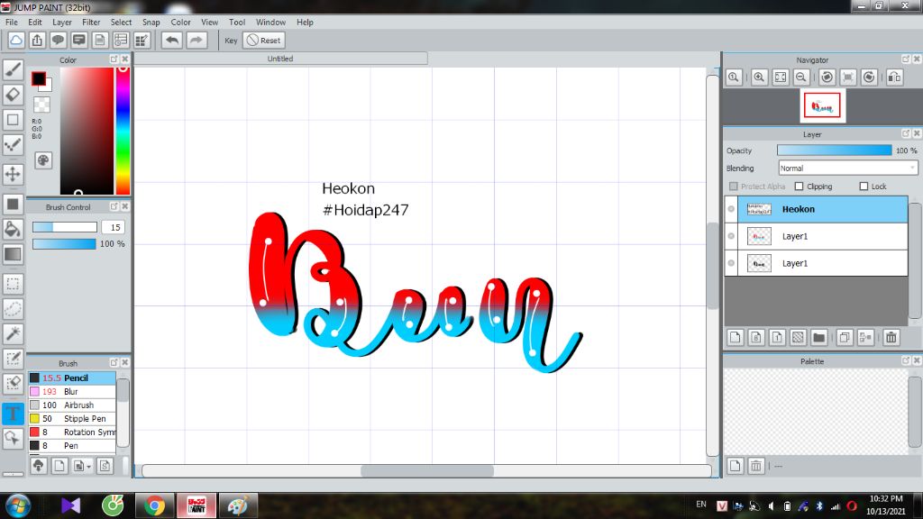Select the Bucket fill tool
Image resolution: width=923 pixels, height=519 pixels.
(x=13, y=229)
